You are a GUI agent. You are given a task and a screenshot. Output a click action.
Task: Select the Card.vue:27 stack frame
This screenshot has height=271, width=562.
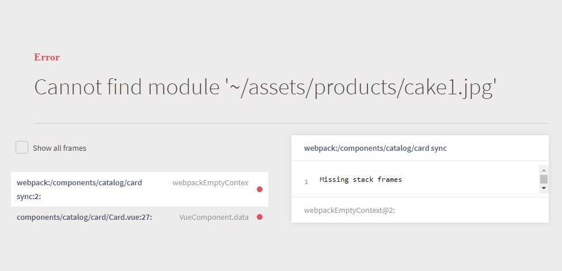click(139, 217)
